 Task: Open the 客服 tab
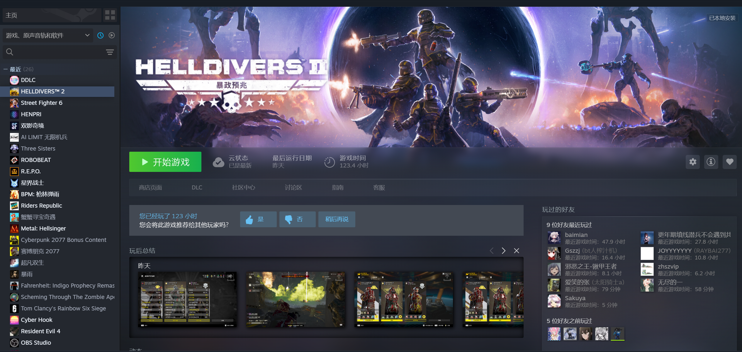click(x=379, y=188)
